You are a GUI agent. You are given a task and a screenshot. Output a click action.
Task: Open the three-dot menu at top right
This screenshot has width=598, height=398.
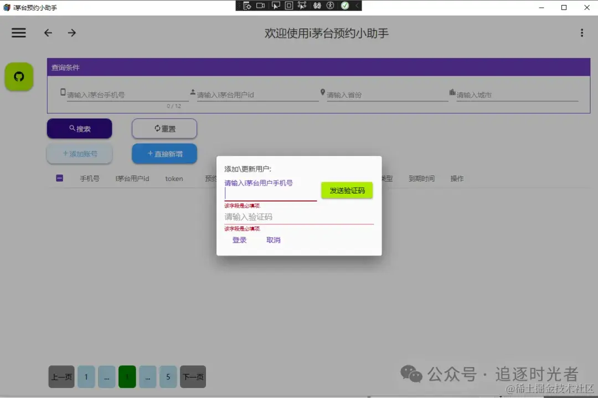tap(582, 33)
